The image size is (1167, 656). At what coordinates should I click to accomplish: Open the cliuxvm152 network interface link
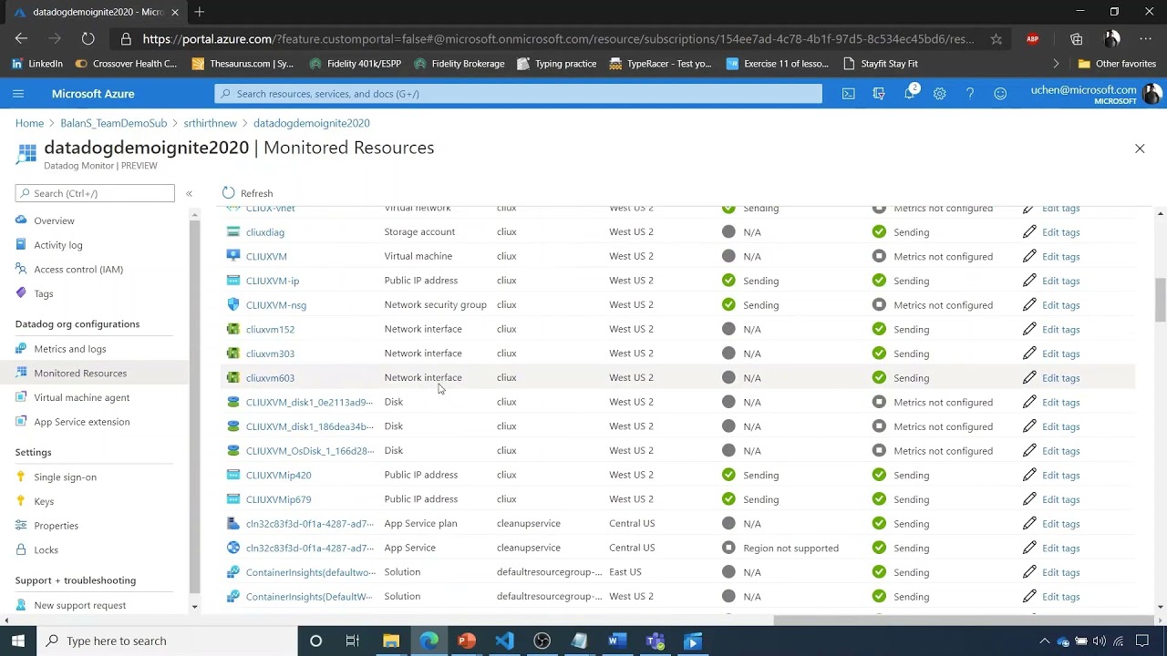pos(270,329)
